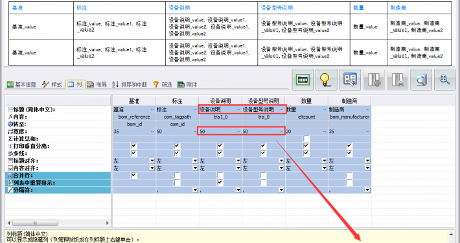
Task: Open 标题对齐 dropdown for 基准 column
Action: tap(152, 161)
